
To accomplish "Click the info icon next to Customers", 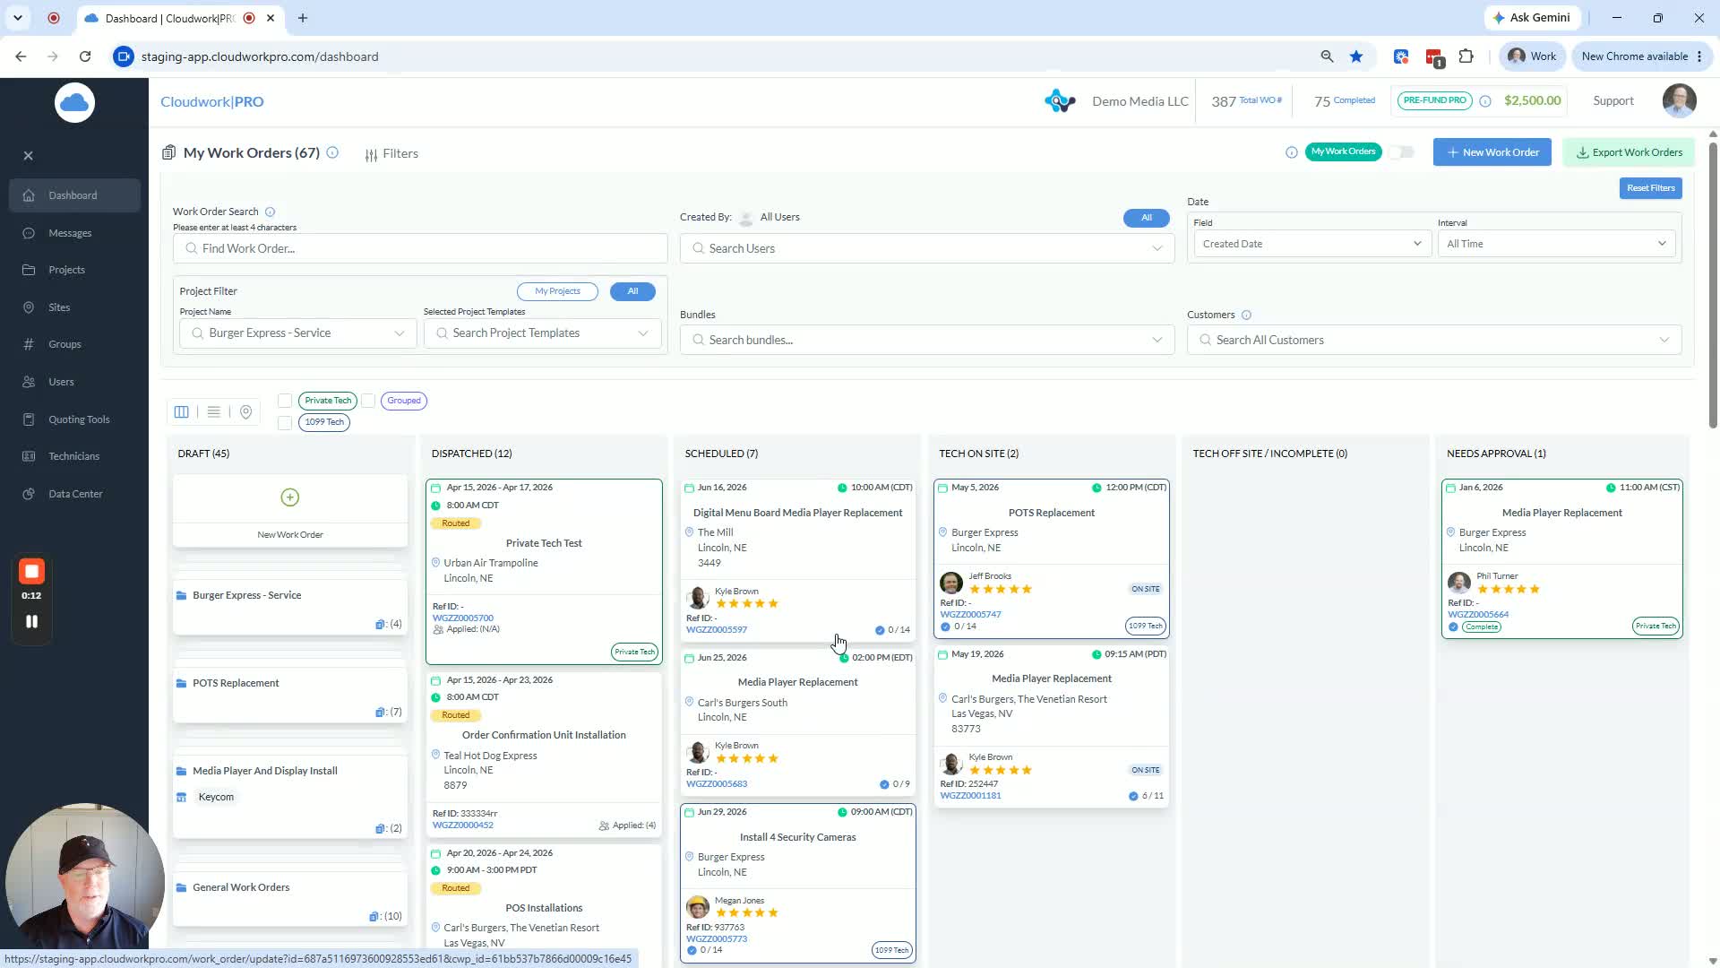I will 1246,315.
